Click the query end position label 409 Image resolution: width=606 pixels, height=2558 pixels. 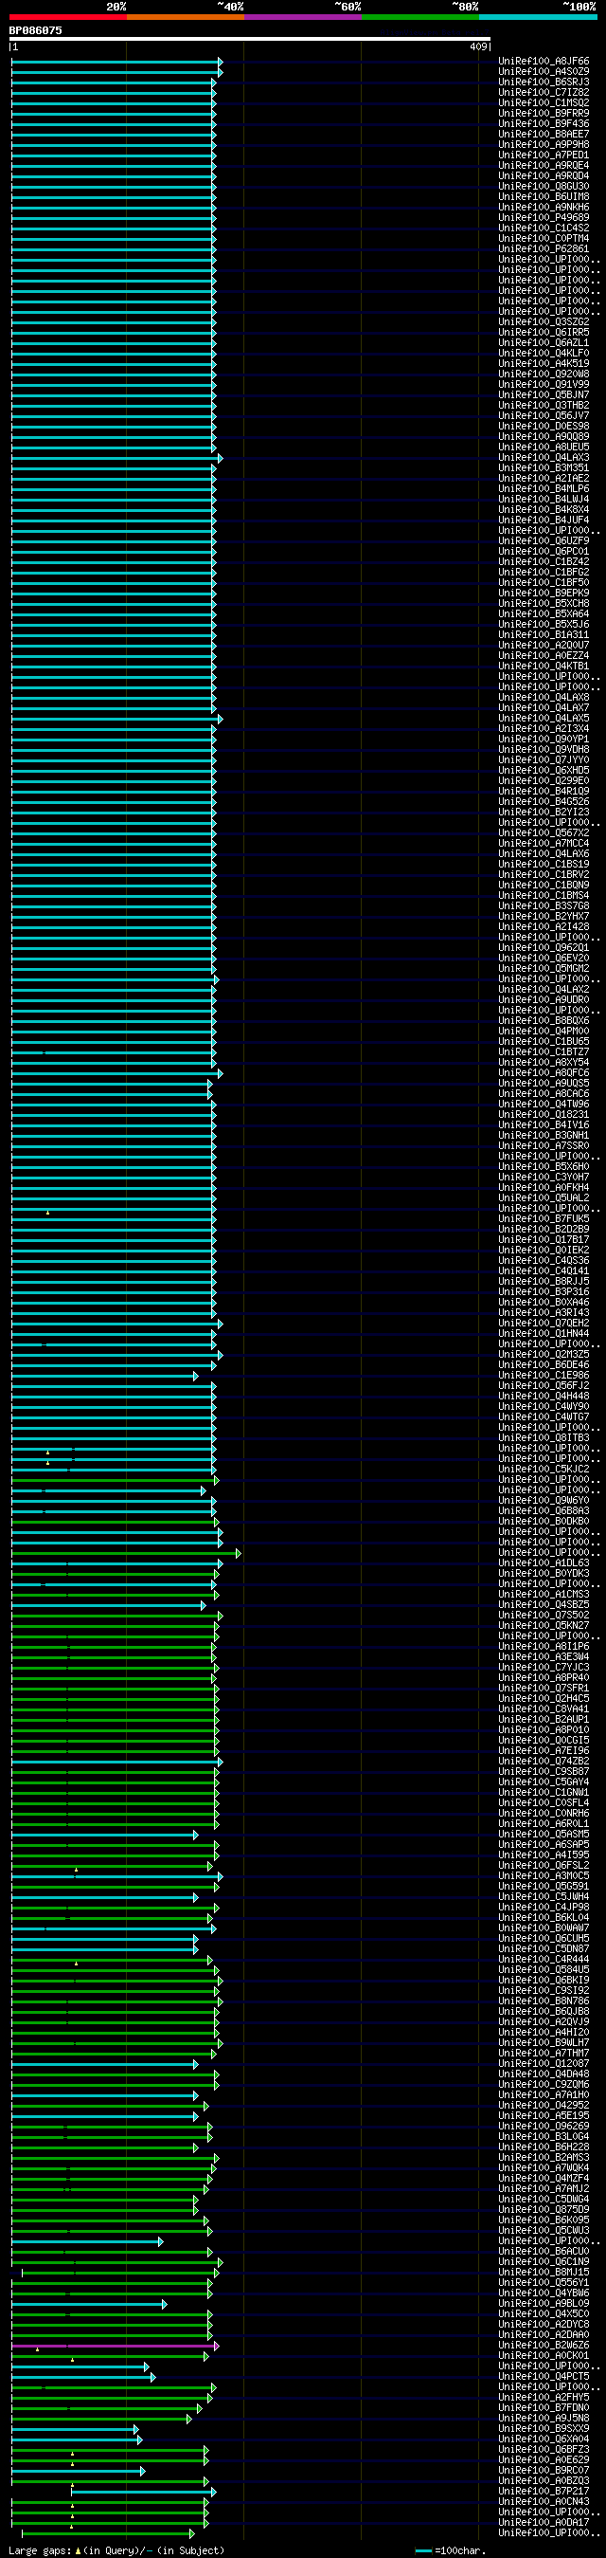tap(478, 46)
